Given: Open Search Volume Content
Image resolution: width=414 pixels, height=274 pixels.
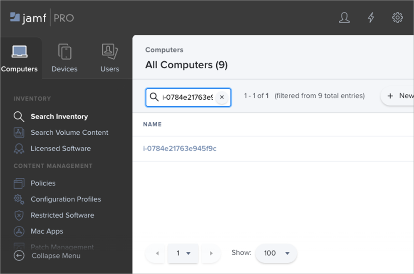Looking at the screenshot, I should point(69,132).
